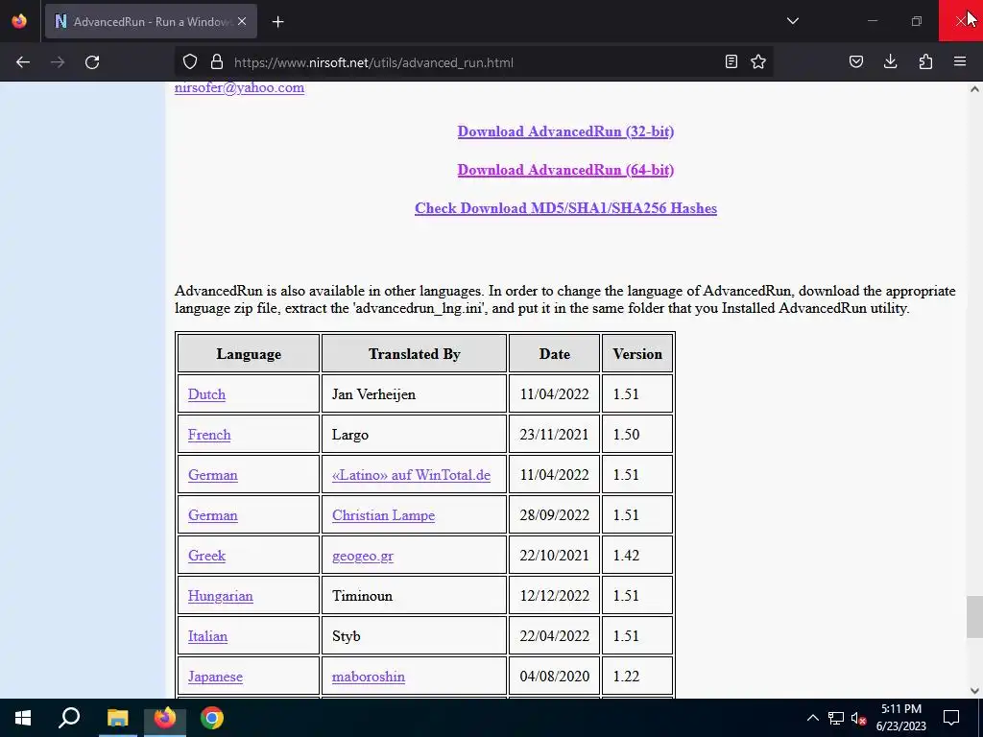The image size is (983, 737).
Task: Select date 23/11/2021 cell
Action: click(555, 435)
